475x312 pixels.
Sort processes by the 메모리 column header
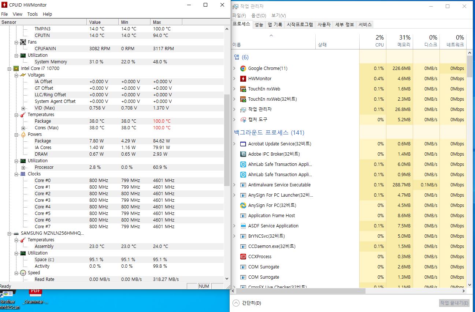(x=400, y=41)
